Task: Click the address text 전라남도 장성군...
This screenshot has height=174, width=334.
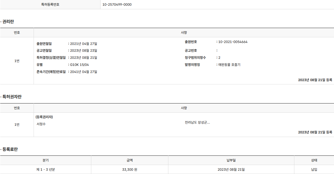Action: pos(197,123)
